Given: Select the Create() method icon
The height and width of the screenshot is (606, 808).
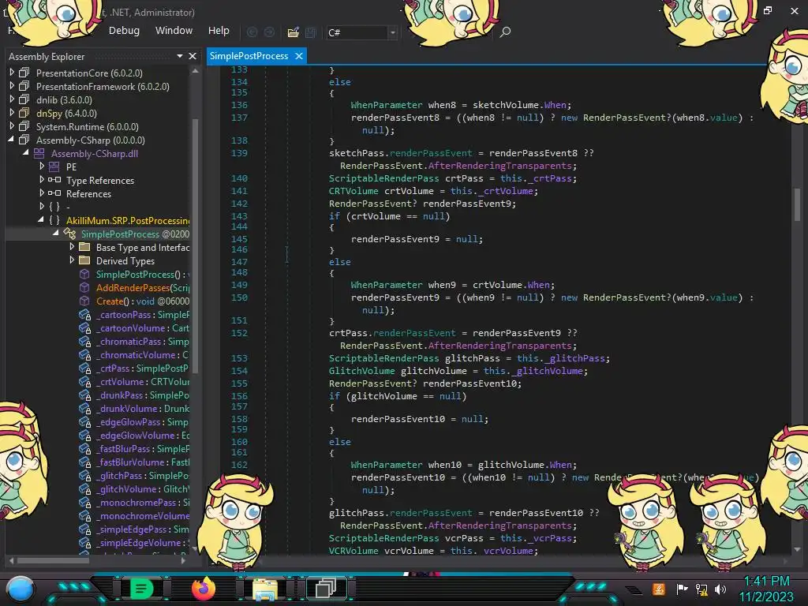Looking at the screenshot, I should pos(84,301).
